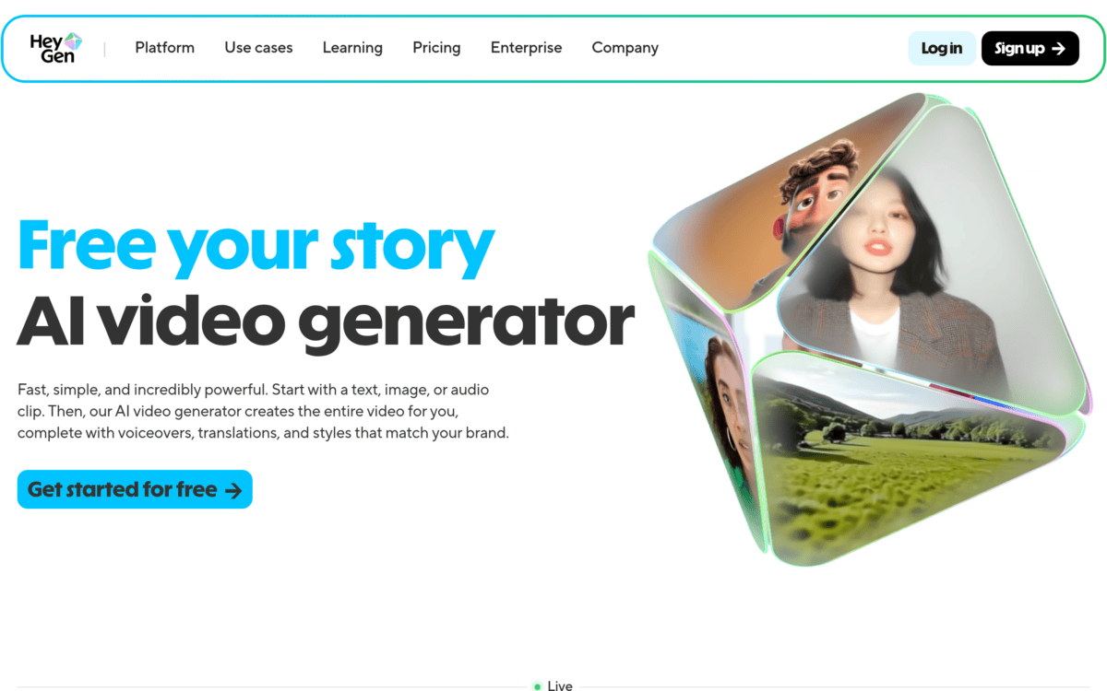Expand the Enterprise menu
This screenshot has width=1107, height=691.
(x=526, y=48)
